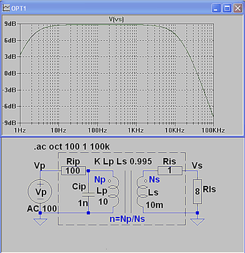Click the 6dB axis label
245x253 pixels.
(x=10, y=40)
